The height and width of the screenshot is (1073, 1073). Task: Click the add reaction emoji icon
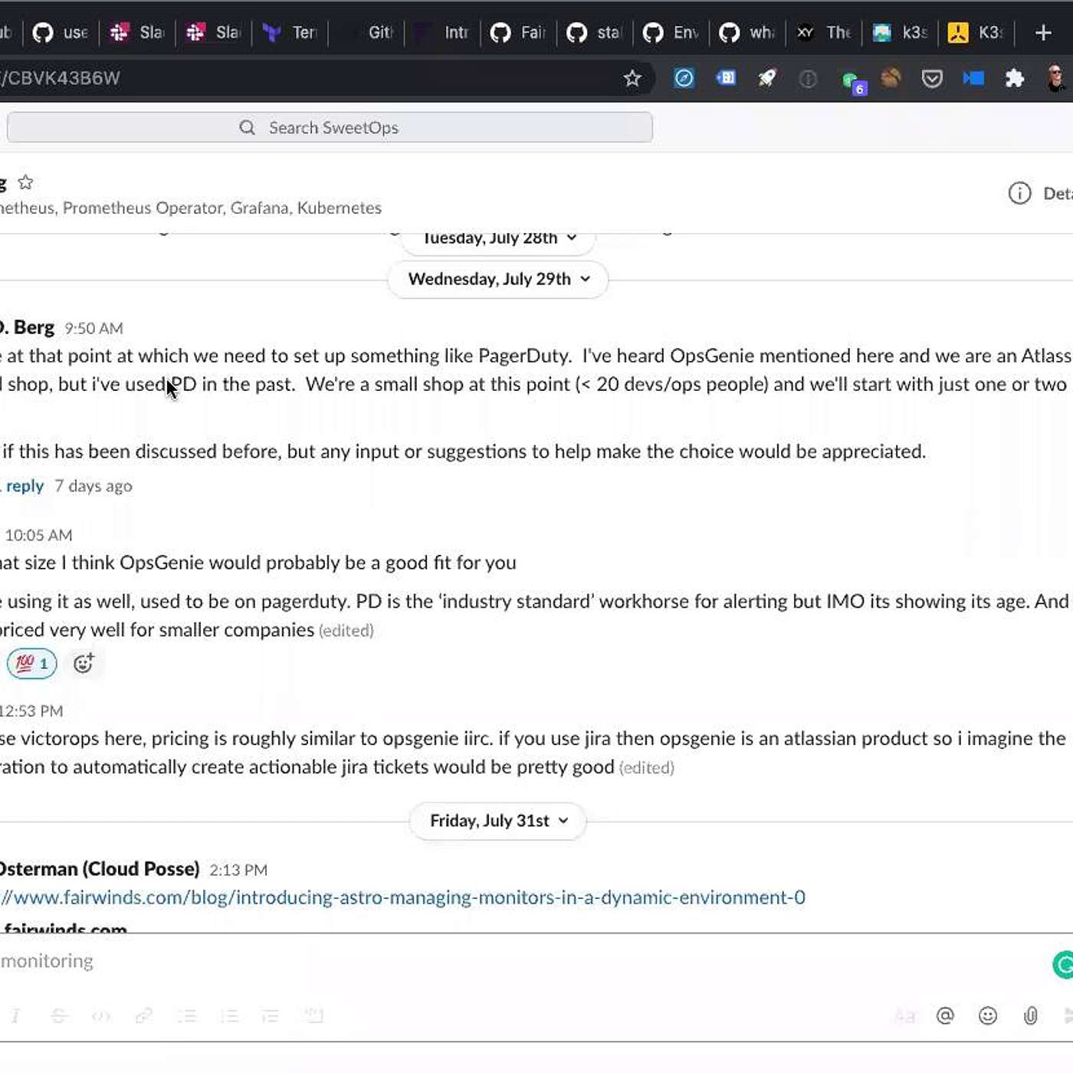click(84, 663)
